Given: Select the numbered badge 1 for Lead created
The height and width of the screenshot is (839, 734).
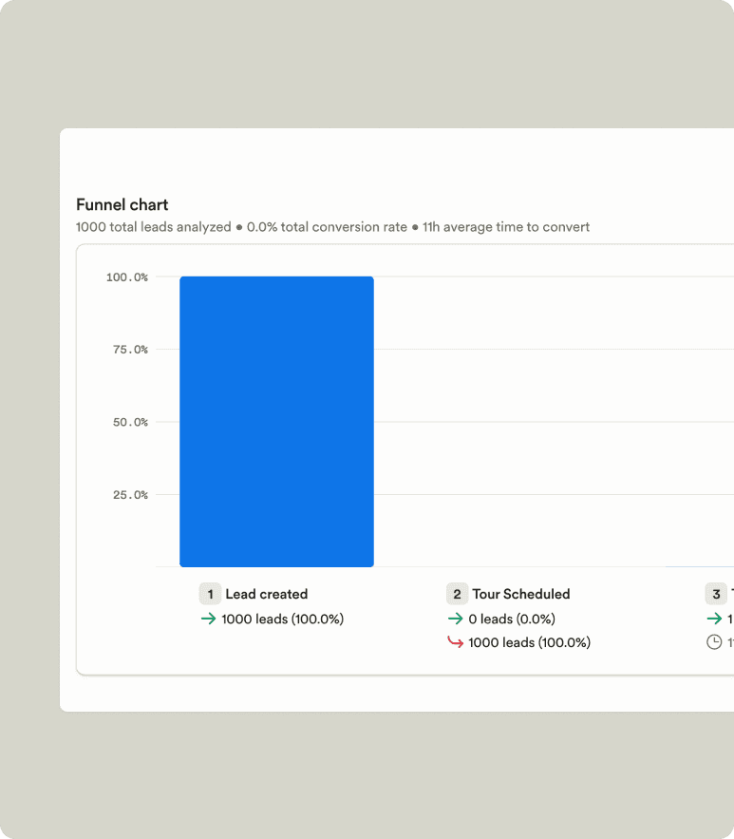Looking at the screenshot, I should (210, 593).
